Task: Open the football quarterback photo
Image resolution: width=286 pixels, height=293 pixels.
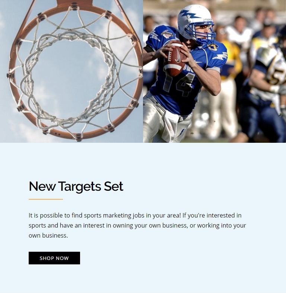Action: [x=214, y=71]
